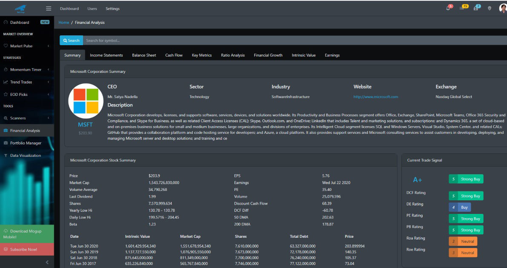Click the blue Search button
The width and height of the screenshot is (507, 268).
[72, 40]
